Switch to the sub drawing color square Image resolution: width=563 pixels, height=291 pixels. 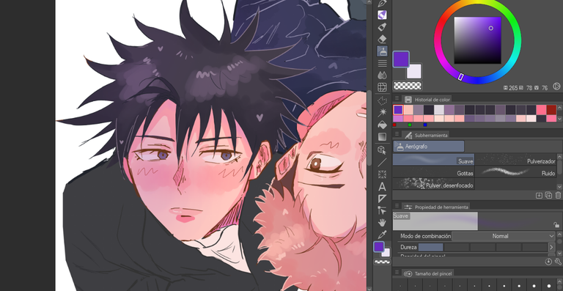click(x=413, y=71)
